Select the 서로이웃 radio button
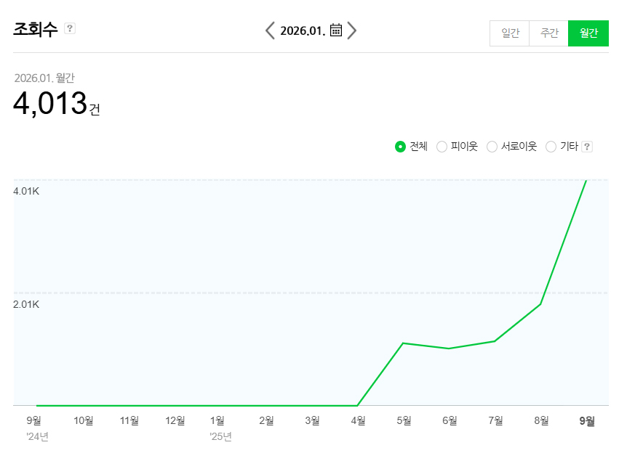627x469 pixels. [x=492, y=147]
